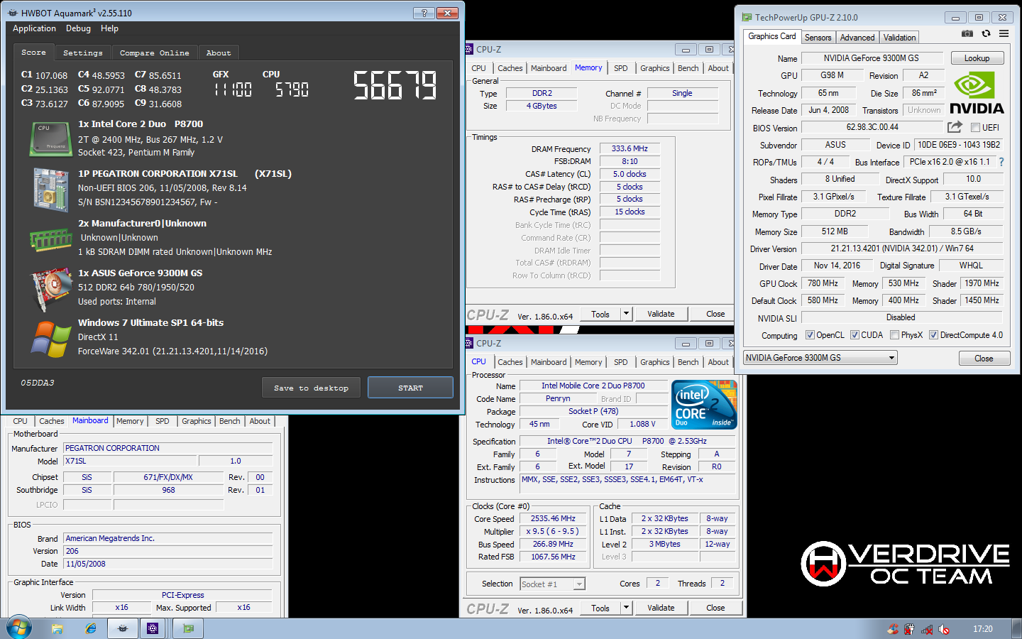Viewport: 1022px width, 639px height.
Task: Open the GPU-Z hamburger menu icon
Action: coord(1004,33)
